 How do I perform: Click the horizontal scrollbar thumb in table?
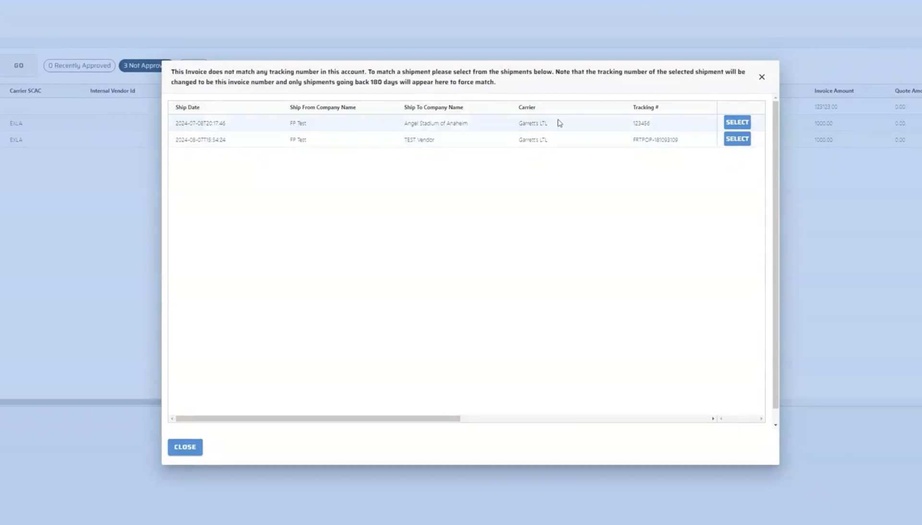click(317, 418)
